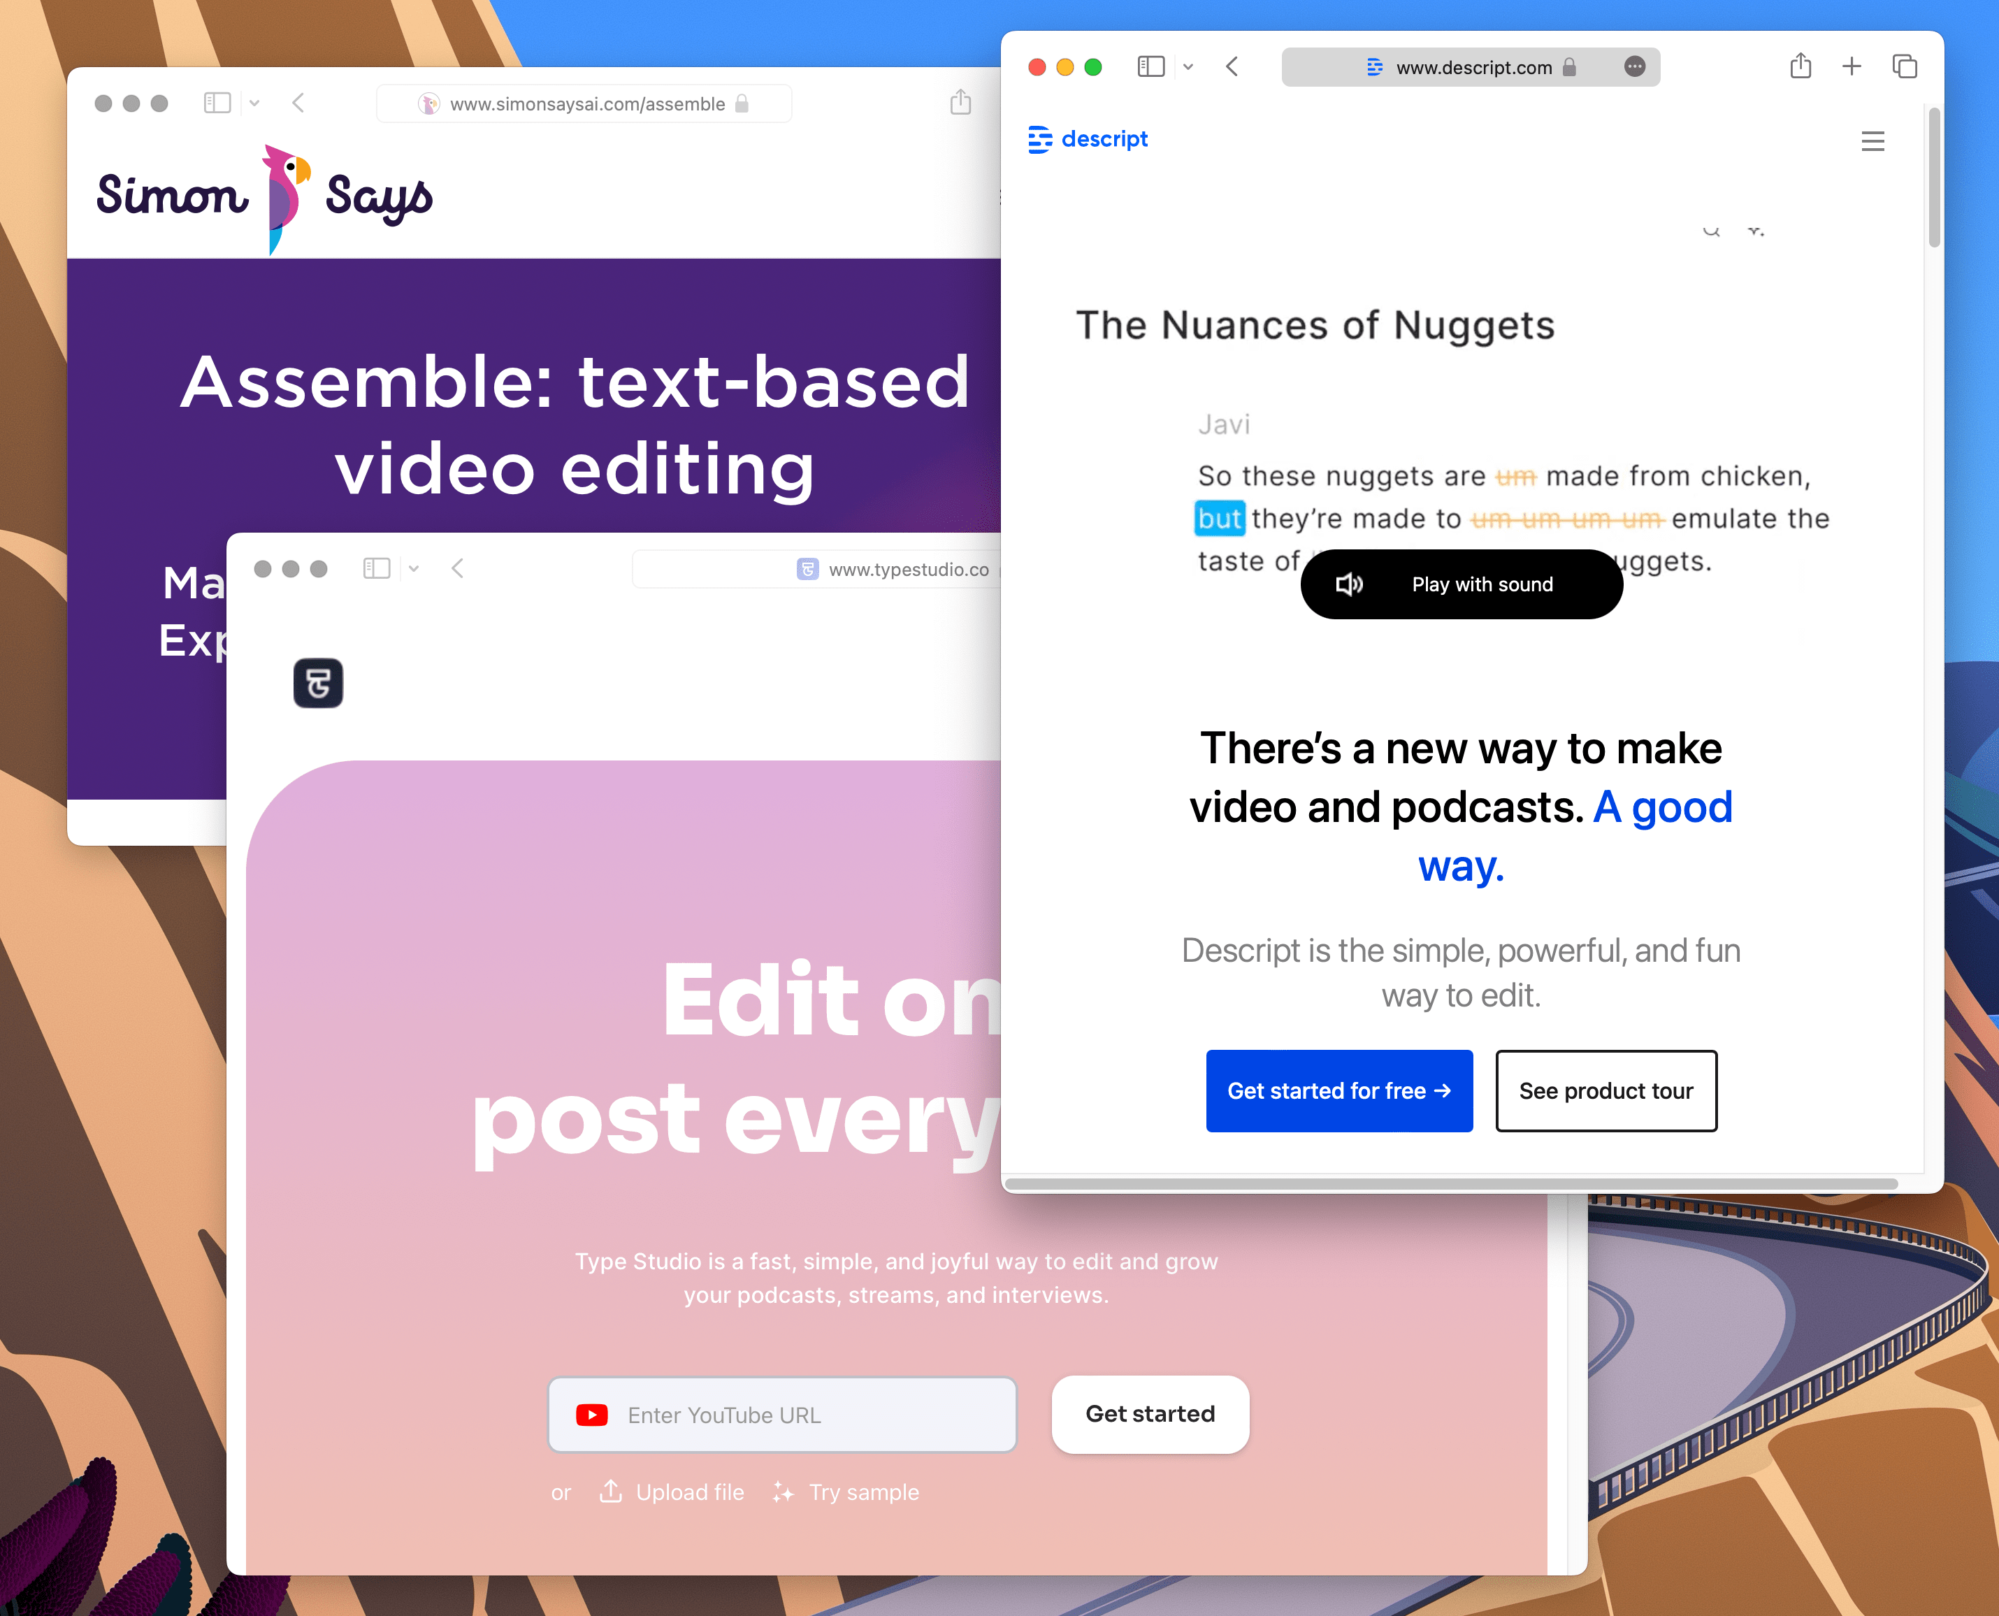
Task: Show tab overview in Descript window
Action: click(x=1904, y=66)
